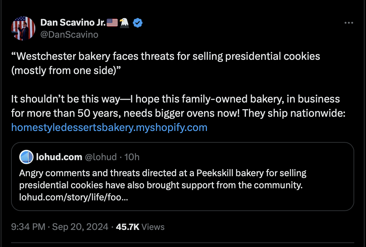Click the blue verified checkmark badge
This screenshot has height=247, width=366.
pyautogui.click(x=138, y=23)
